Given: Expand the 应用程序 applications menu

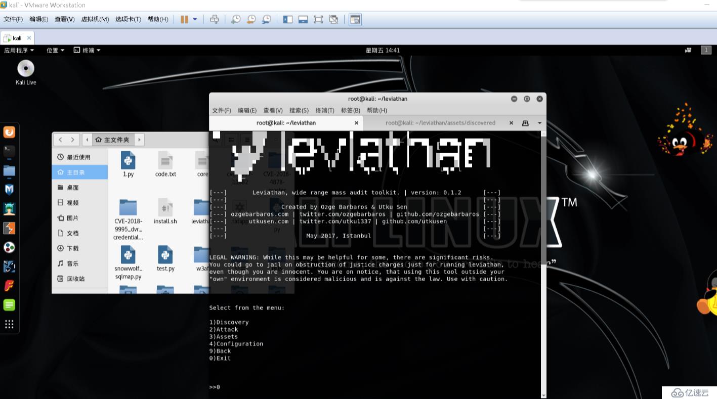Looking at the screenshot, I should coord(19,50).
